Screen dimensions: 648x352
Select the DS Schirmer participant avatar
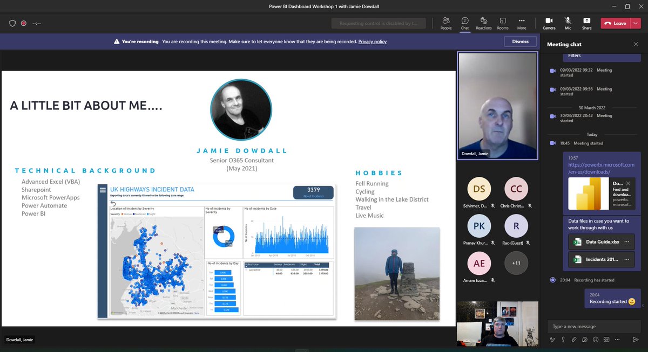click(x=479, y=189)
